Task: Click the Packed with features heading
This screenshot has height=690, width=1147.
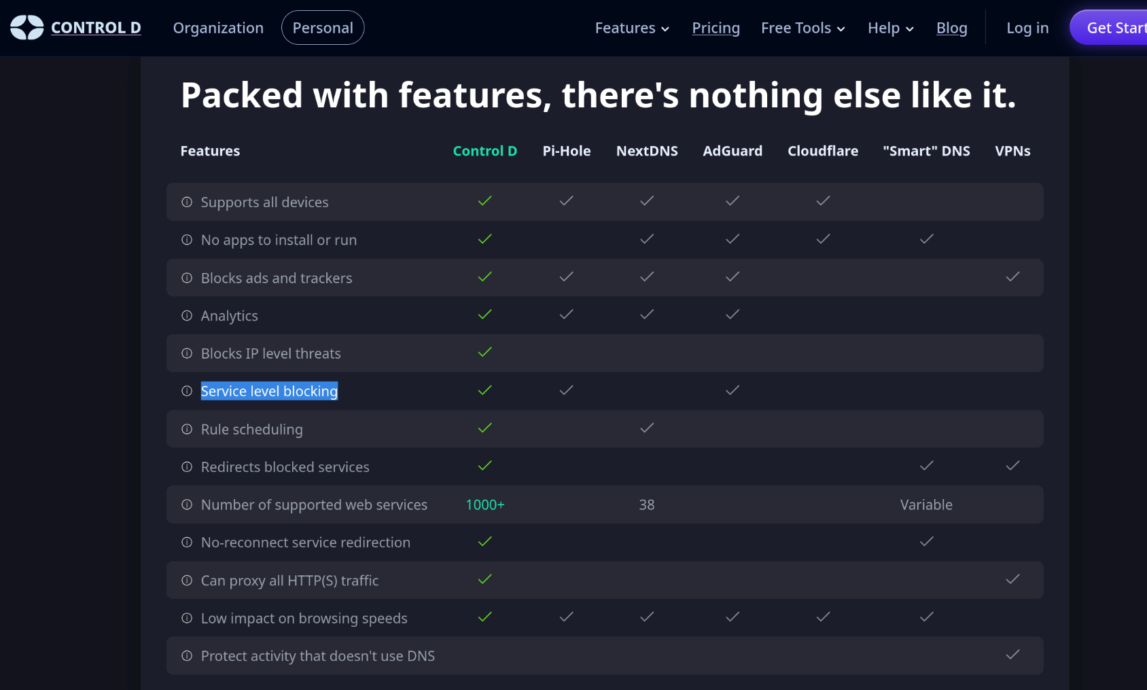Action: click(598, 95)
